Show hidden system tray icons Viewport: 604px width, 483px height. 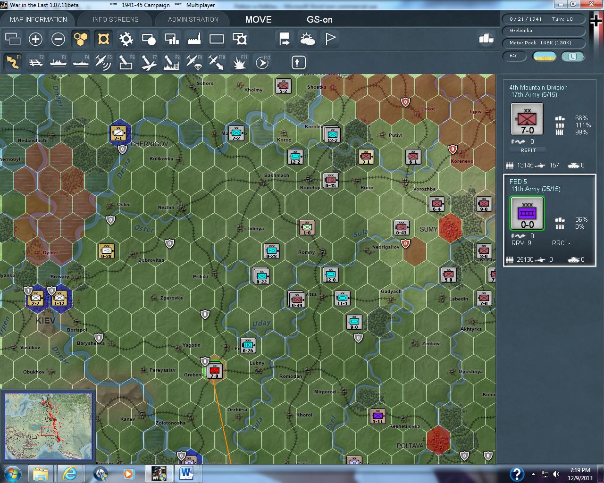(533, 474)
